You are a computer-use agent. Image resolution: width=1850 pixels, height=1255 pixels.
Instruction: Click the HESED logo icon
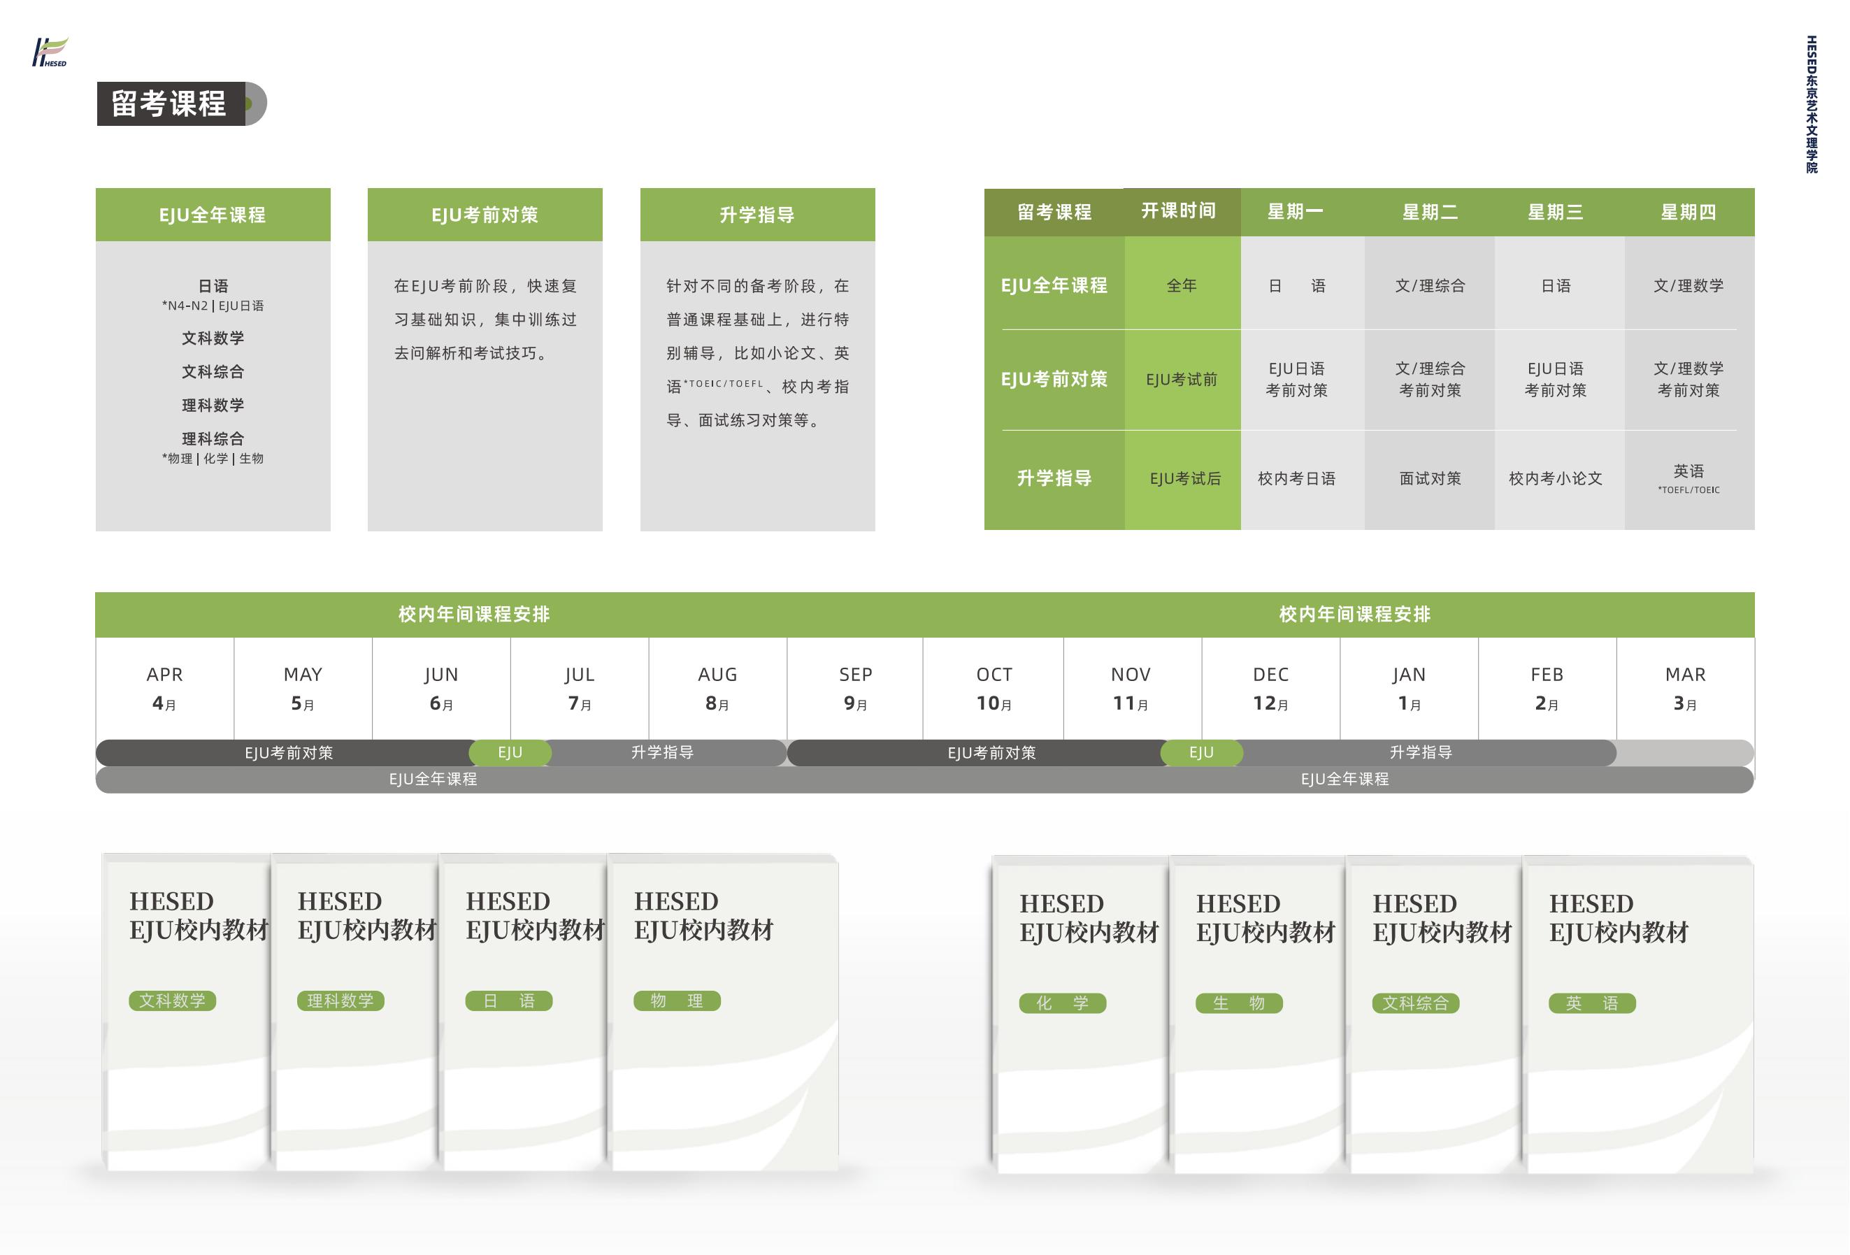click(x=50, y=52)
